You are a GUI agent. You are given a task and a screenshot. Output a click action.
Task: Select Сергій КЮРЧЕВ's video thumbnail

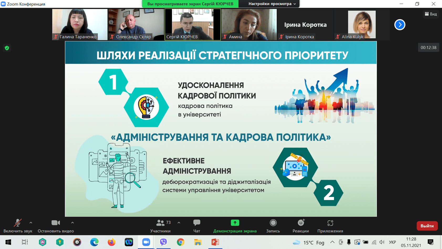click(193, 24)
